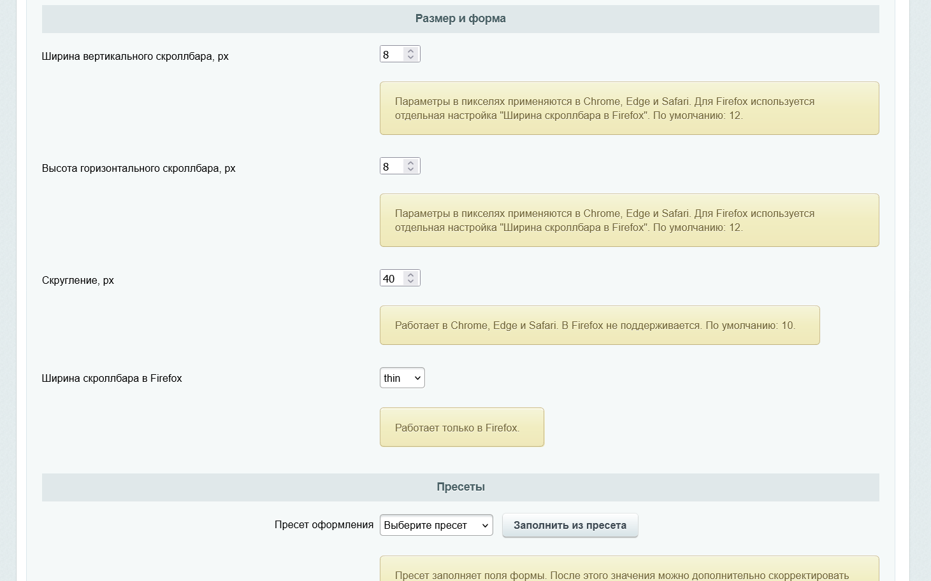
Task: Open the Firefox scrollbar width dropdown
Action: [x=402, y=378]
